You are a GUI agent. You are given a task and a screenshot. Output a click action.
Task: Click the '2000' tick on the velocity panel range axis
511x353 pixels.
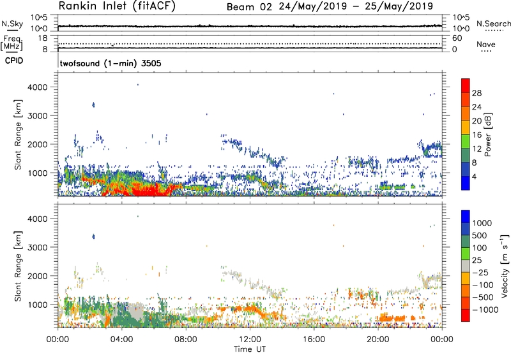pyautogui.click(x=37, y=276)
